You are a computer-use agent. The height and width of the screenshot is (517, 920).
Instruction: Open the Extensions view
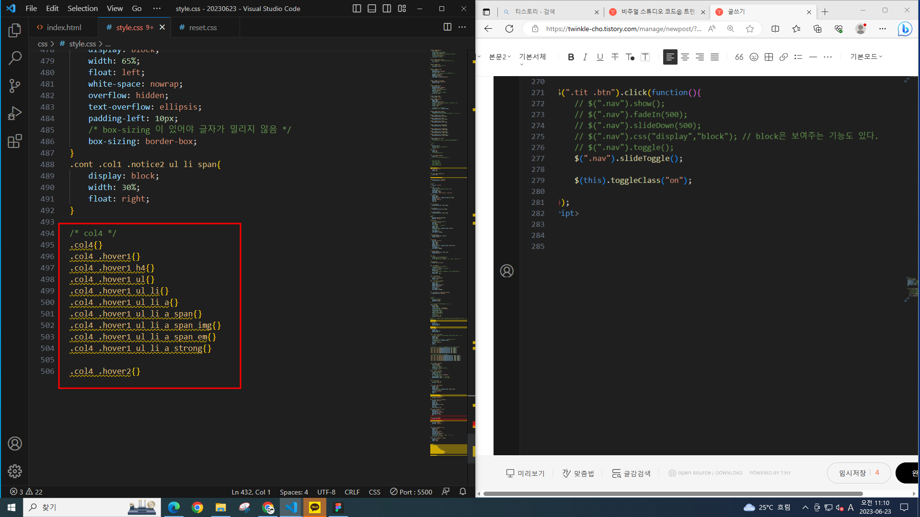15,141
